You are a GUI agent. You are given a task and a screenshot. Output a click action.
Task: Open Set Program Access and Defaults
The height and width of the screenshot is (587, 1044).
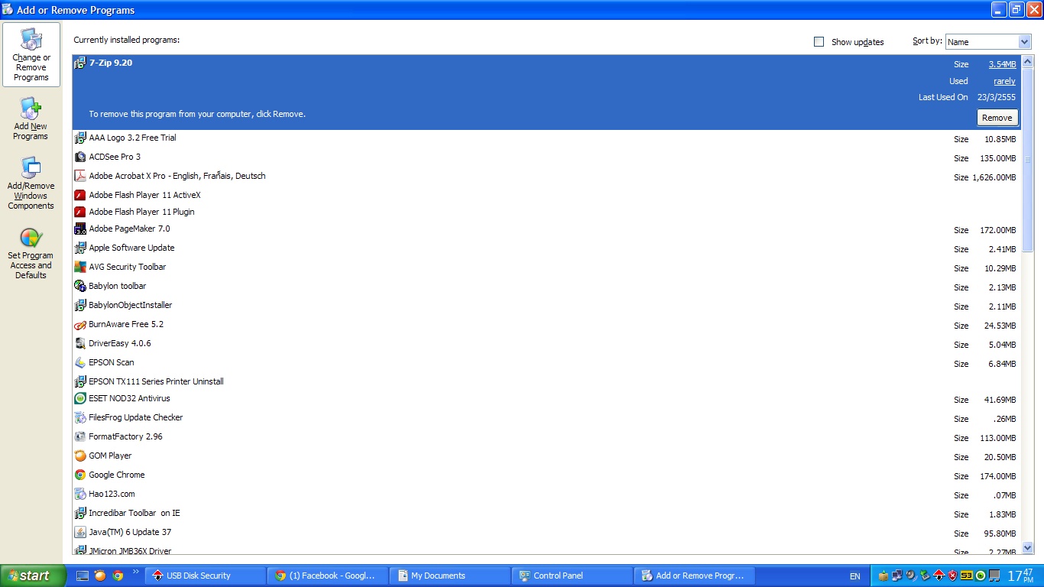click(31, 253)
